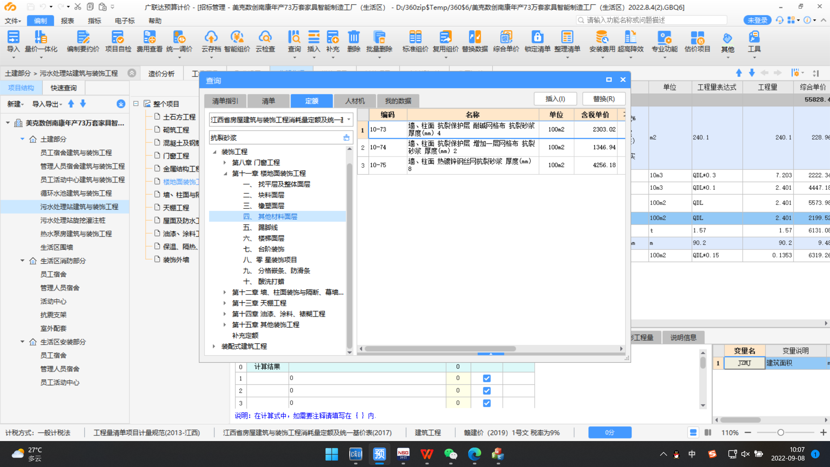830x467 pixels.
Task: Select 五、踢脚线 in the chapter tree
Action: click(x=260, y=227)
